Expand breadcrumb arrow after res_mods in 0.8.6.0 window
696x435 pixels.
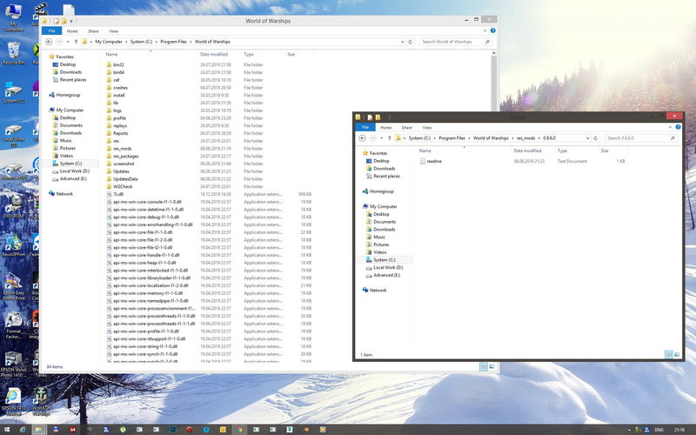539,138
